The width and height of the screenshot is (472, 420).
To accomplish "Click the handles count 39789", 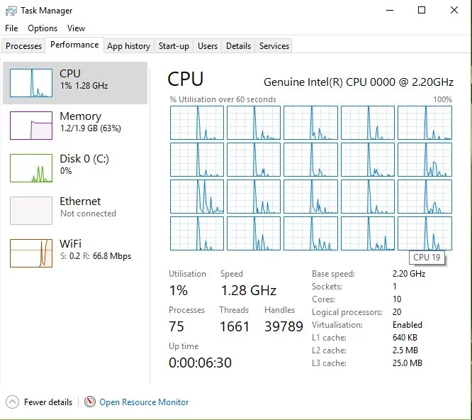I will (x=284, y=326).
